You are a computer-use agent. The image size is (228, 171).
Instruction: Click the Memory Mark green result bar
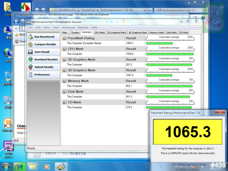point(169,86)
